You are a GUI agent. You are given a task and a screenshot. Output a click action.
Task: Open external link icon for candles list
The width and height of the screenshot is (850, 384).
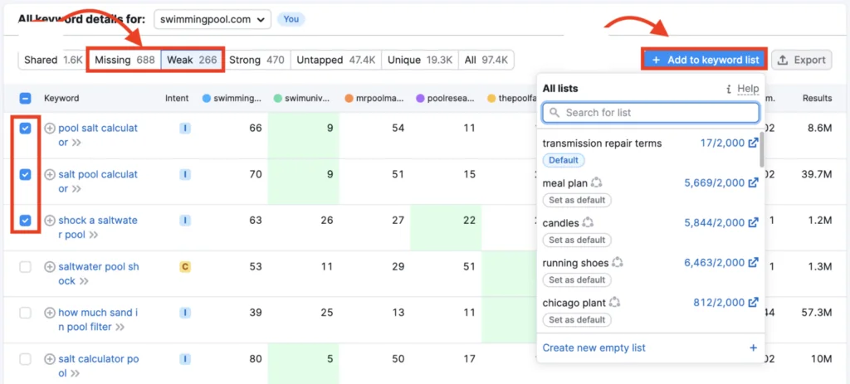pos(753,222)
